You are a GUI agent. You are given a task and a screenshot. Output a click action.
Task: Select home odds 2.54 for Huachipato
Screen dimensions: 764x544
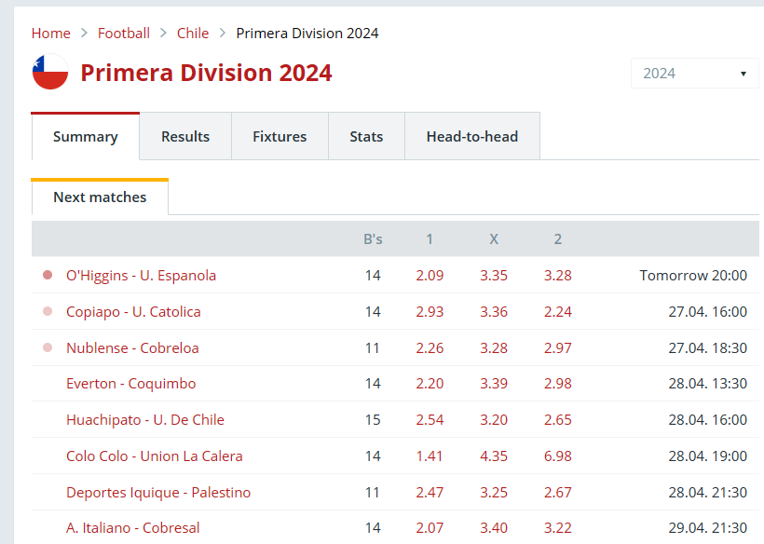pos(430,419)
